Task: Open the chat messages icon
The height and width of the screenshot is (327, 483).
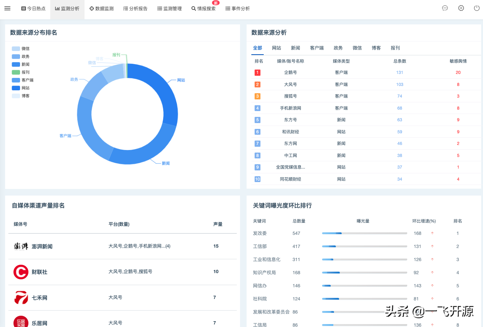Action: (445, 8)
